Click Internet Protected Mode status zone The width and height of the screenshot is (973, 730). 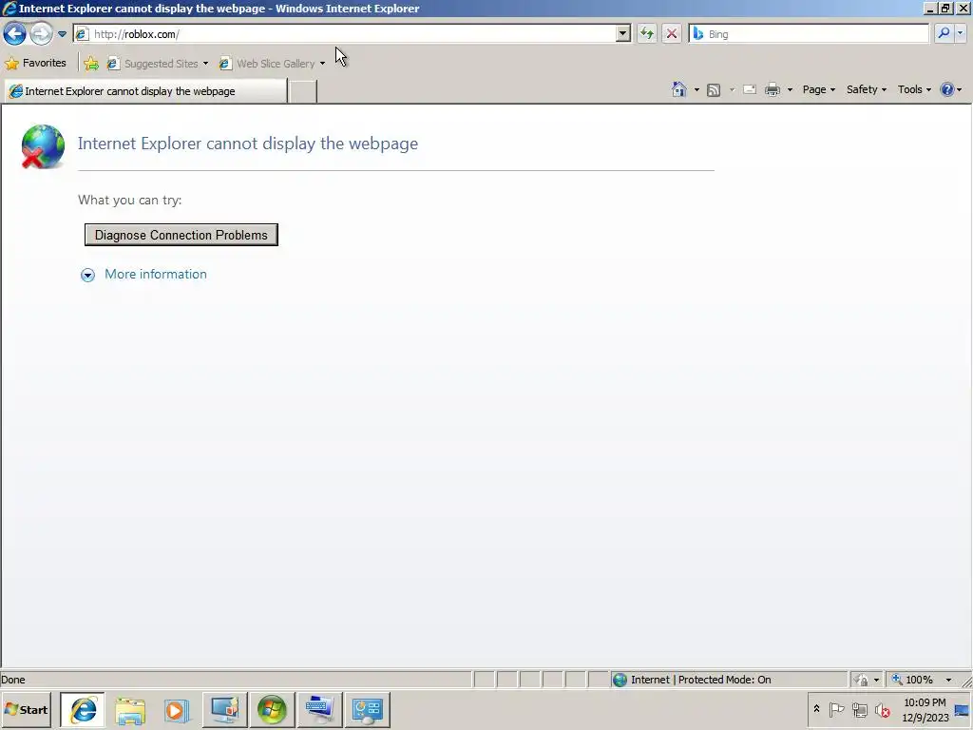tap(729, 680)
